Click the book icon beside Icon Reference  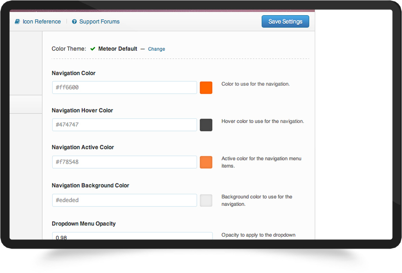pos(18,22)
